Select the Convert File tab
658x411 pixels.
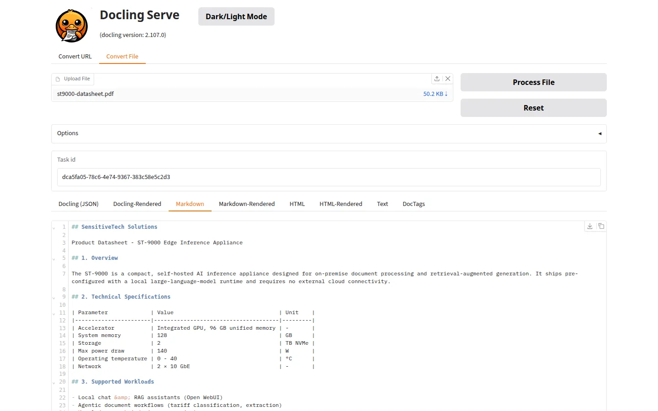point(122,56)
